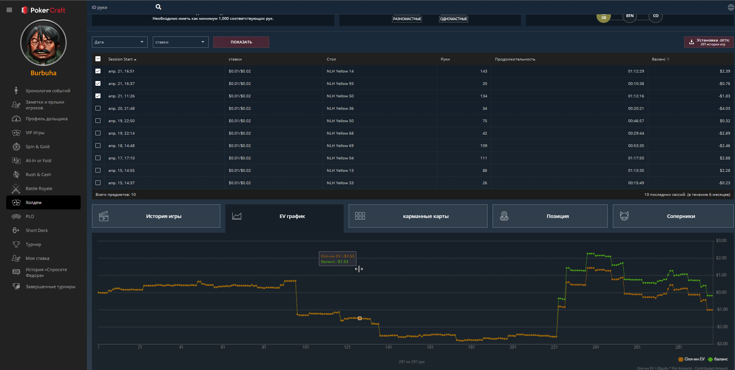Check session апр. 18, 14:48
The height and width of the screenshot is (370, 735).
pyautogui.click(x=98, y=145)
